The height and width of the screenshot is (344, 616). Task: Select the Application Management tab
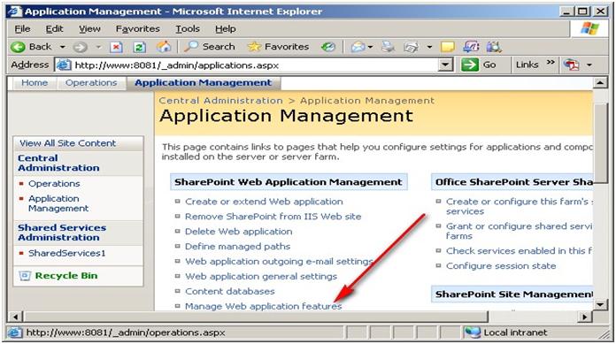click(203, 83)
